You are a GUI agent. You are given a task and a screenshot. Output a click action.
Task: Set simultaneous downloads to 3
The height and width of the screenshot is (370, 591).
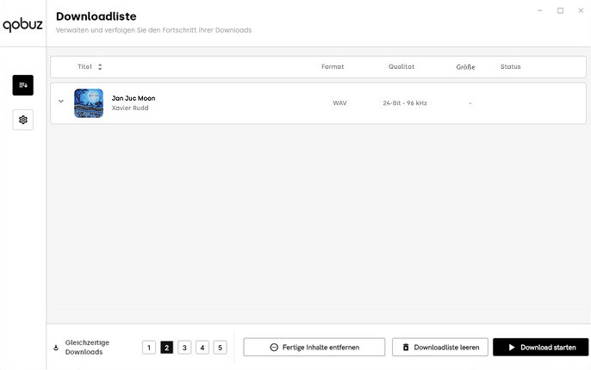click(184, 347)
